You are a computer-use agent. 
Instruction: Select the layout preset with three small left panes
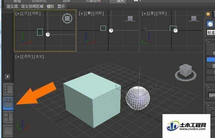(8, 90)
